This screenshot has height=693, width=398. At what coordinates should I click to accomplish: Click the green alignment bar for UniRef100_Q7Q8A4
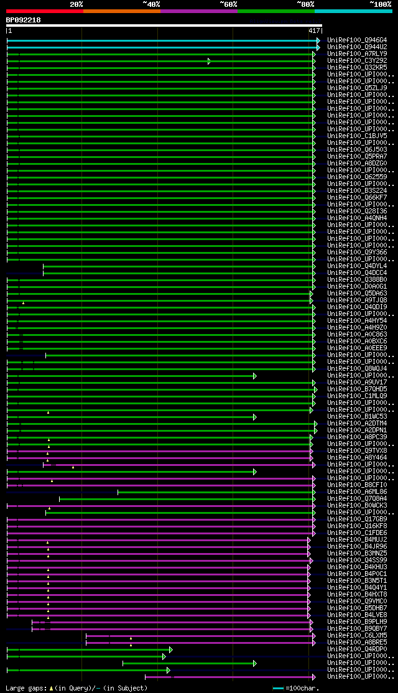click(x=187, y=499)
